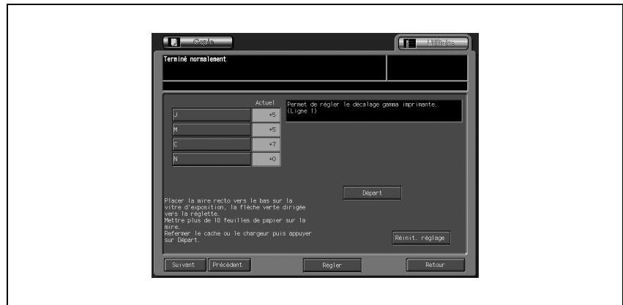Reset adjustment with Réinit. réglage
The width and height of the screenshot is (623, 305).
[422, 238]
